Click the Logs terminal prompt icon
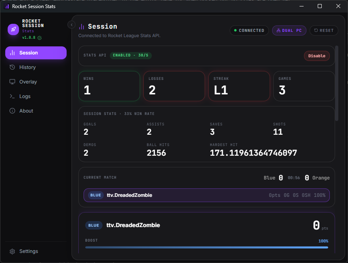The width and height of the screenshot is (348, 263). pyautogui.click(x=12, y=96)
